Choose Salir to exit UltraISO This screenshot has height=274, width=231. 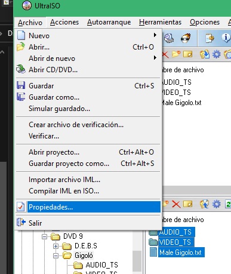tap(88, 223)
